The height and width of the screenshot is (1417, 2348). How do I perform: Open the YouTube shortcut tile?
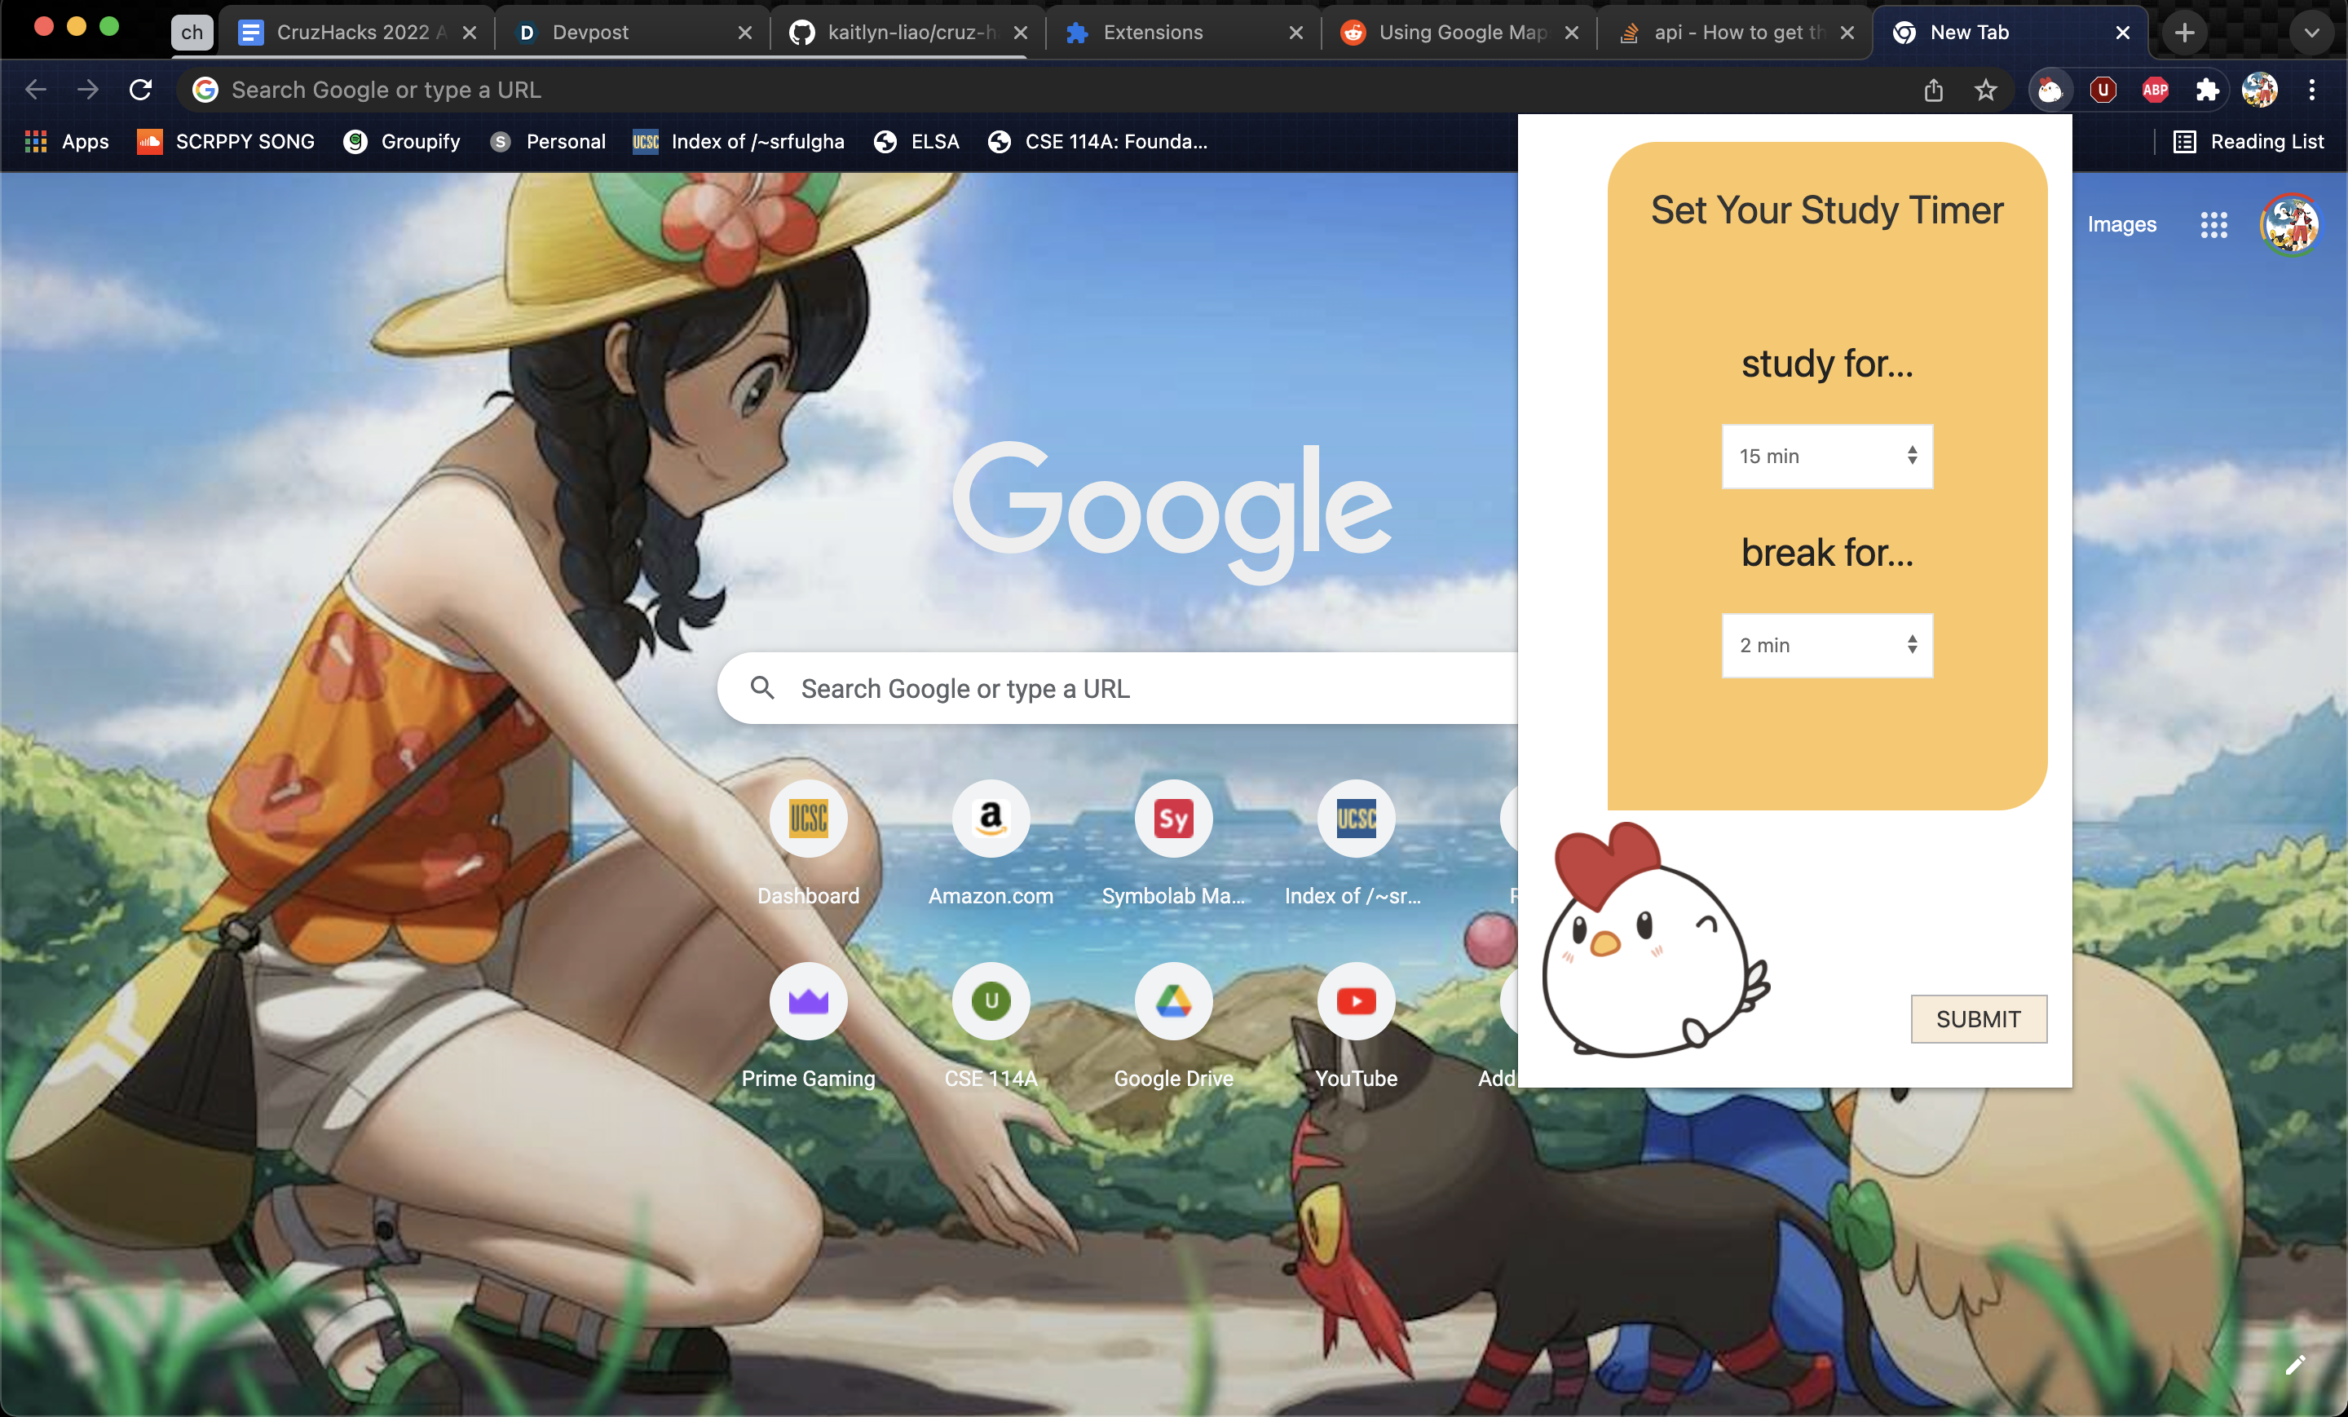1355,1001
